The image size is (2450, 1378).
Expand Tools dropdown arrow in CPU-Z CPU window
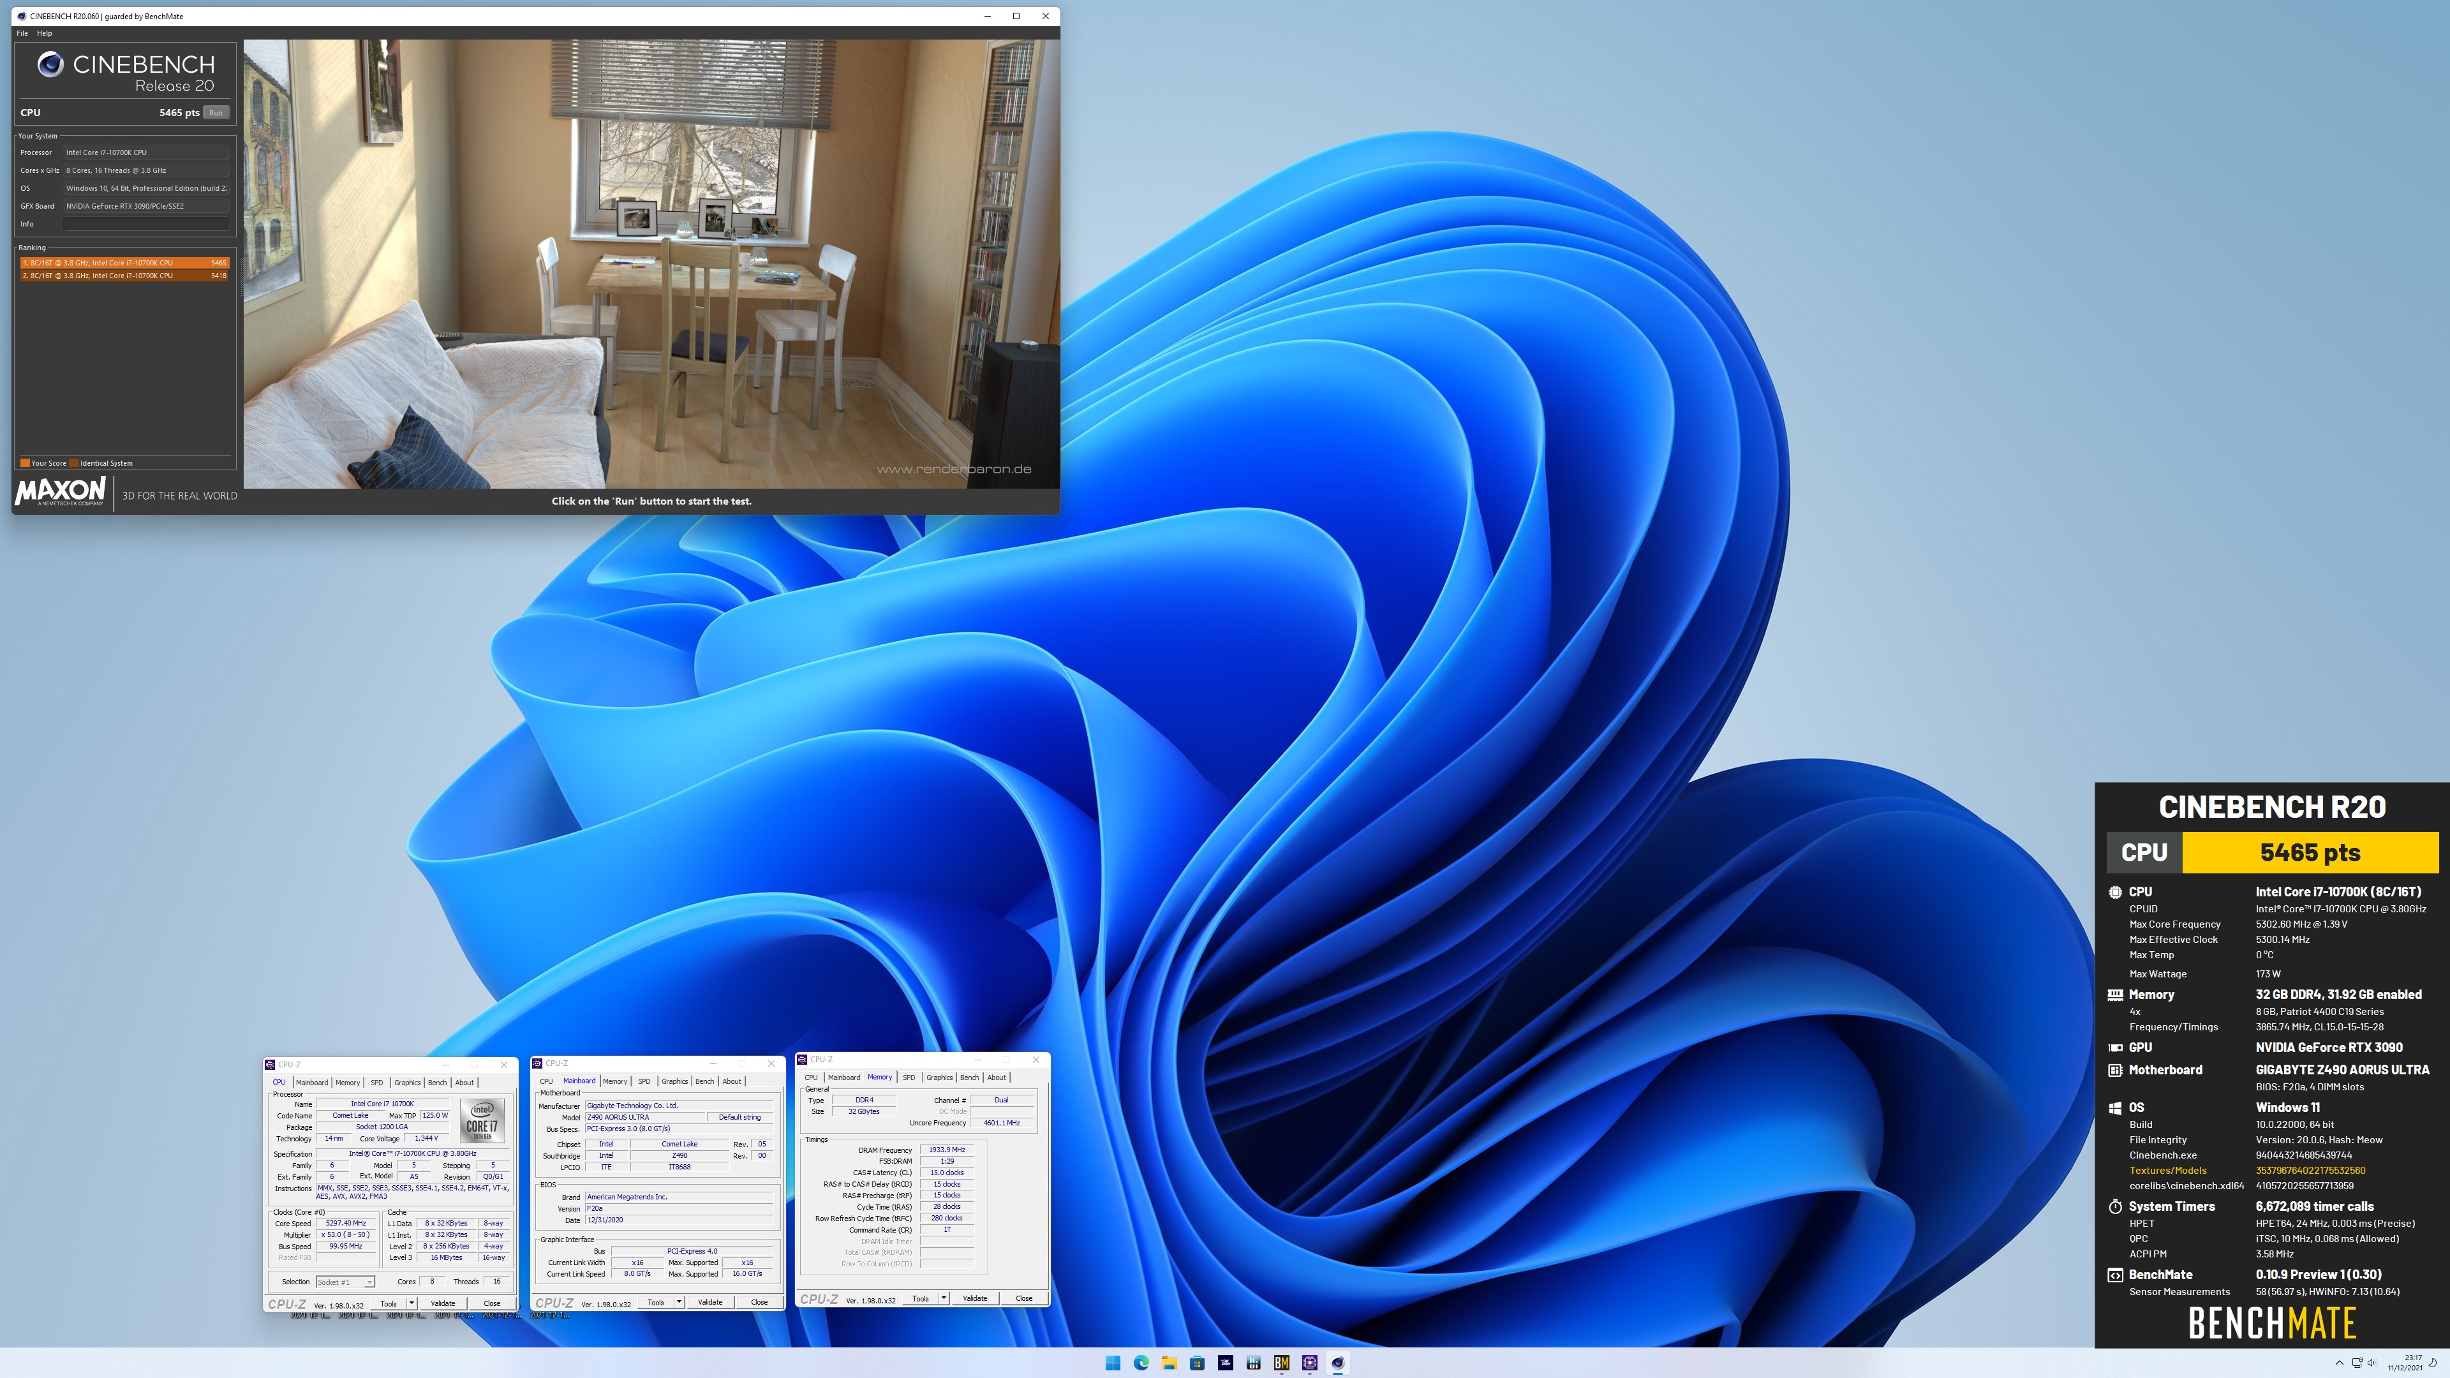(412, 1303)
